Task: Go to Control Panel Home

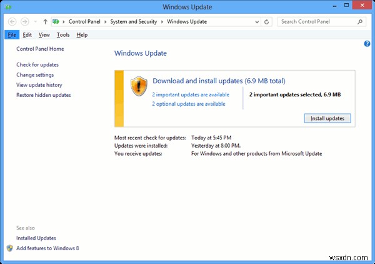Action: click(x=40, y=49)
